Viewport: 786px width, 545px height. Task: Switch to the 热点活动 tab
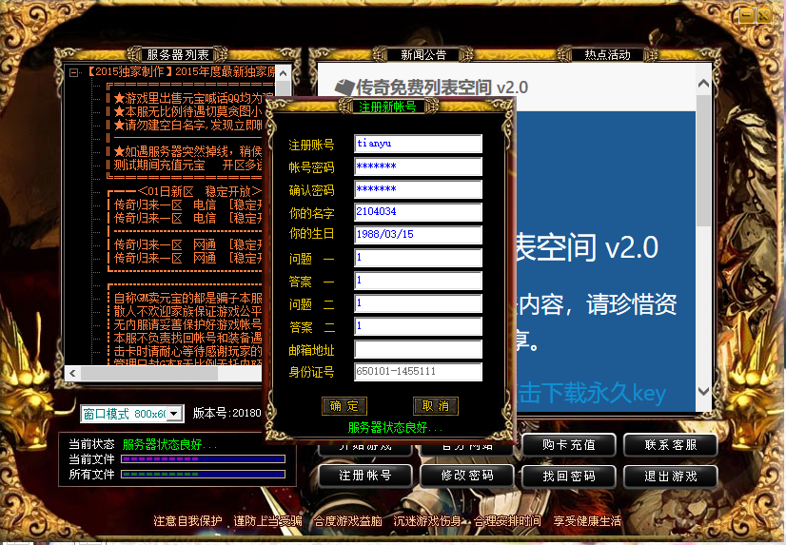click(x=607, y=55)
